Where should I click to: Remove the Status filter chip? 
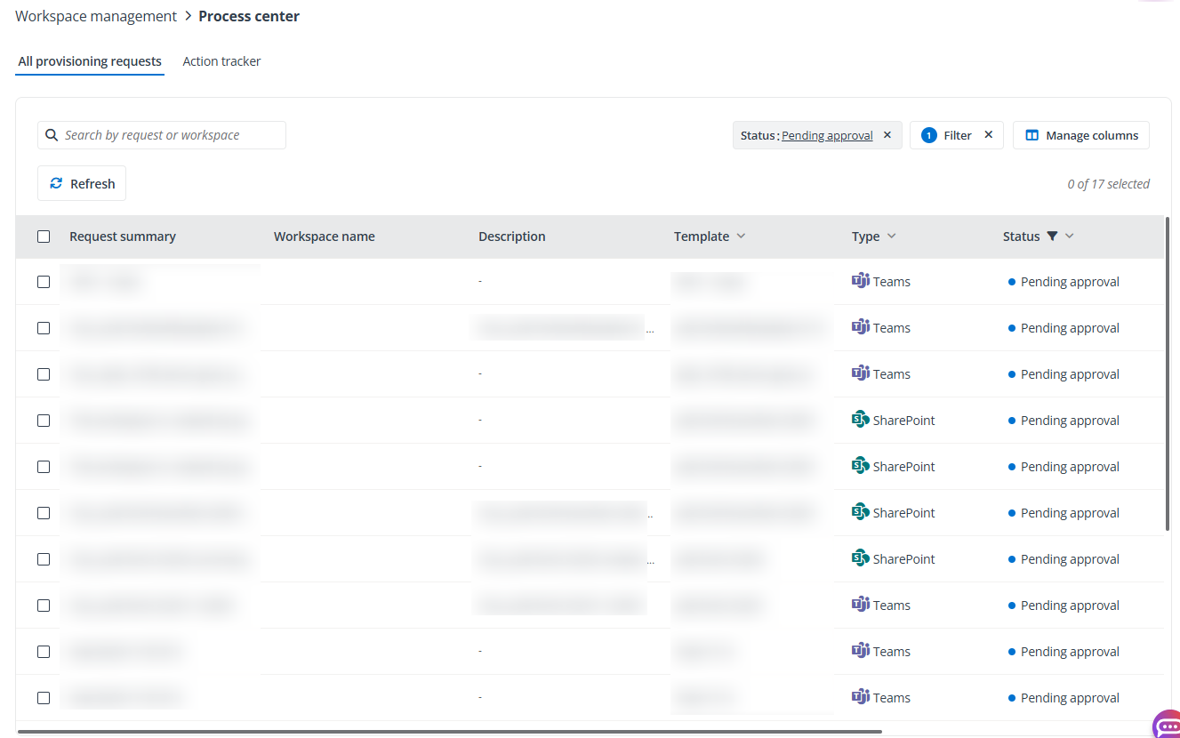tap(887, 134)
